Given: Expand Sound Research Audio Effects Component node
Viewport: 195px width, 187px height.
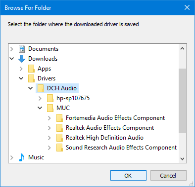Looking at the screenshot, I should pyautogui.click(x=49, y=148).
